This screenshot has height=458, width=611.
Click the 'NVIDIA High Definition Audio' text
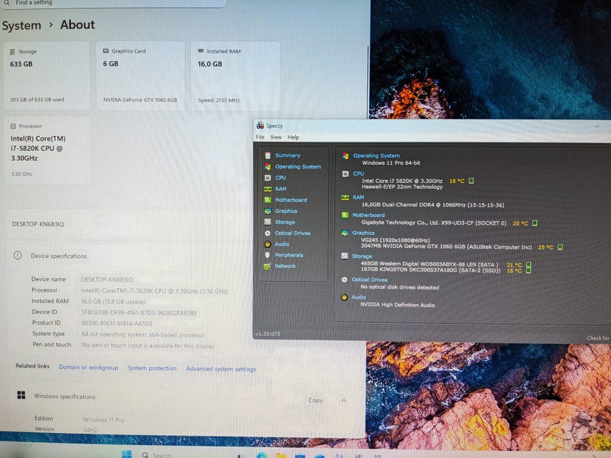click(397, 305)
